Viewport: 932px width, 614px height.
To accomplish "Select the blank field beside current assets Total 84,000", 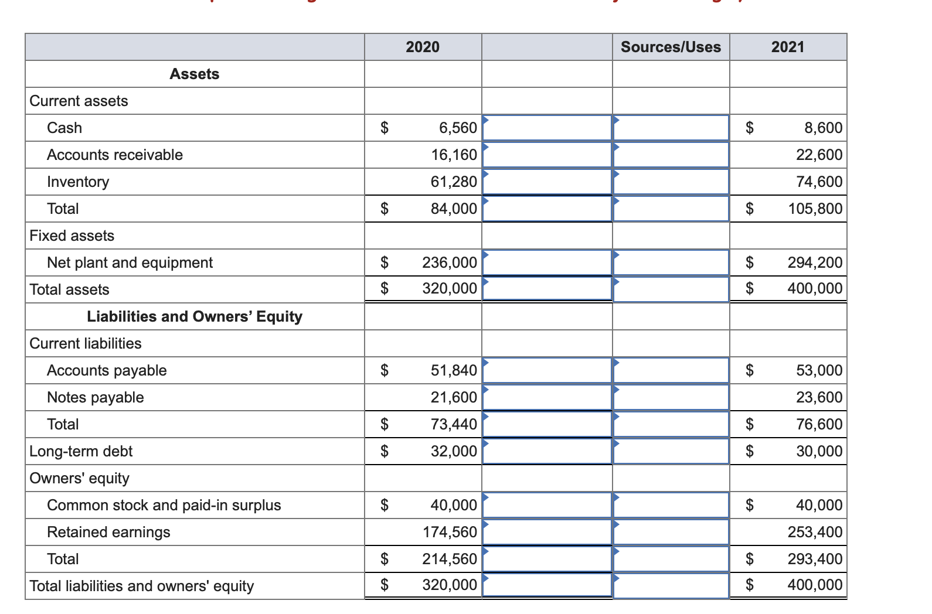I will point(547,209).
